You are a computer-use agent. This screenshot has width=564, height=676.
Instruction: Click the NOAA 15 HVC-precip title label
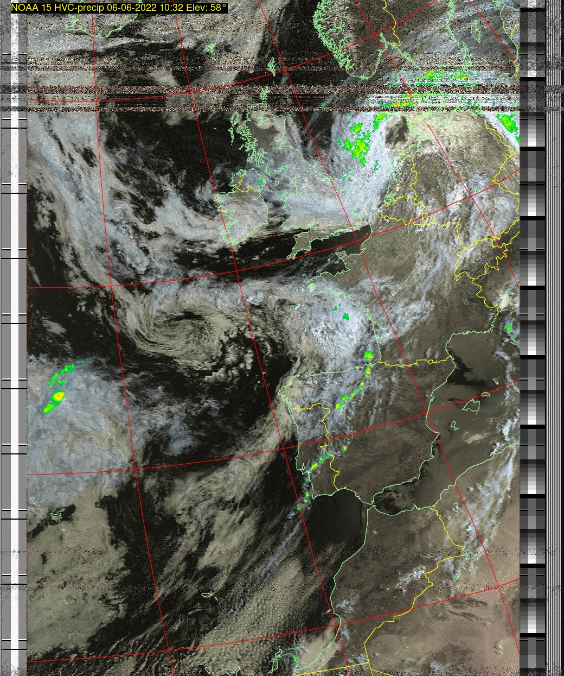click(119, 8)
